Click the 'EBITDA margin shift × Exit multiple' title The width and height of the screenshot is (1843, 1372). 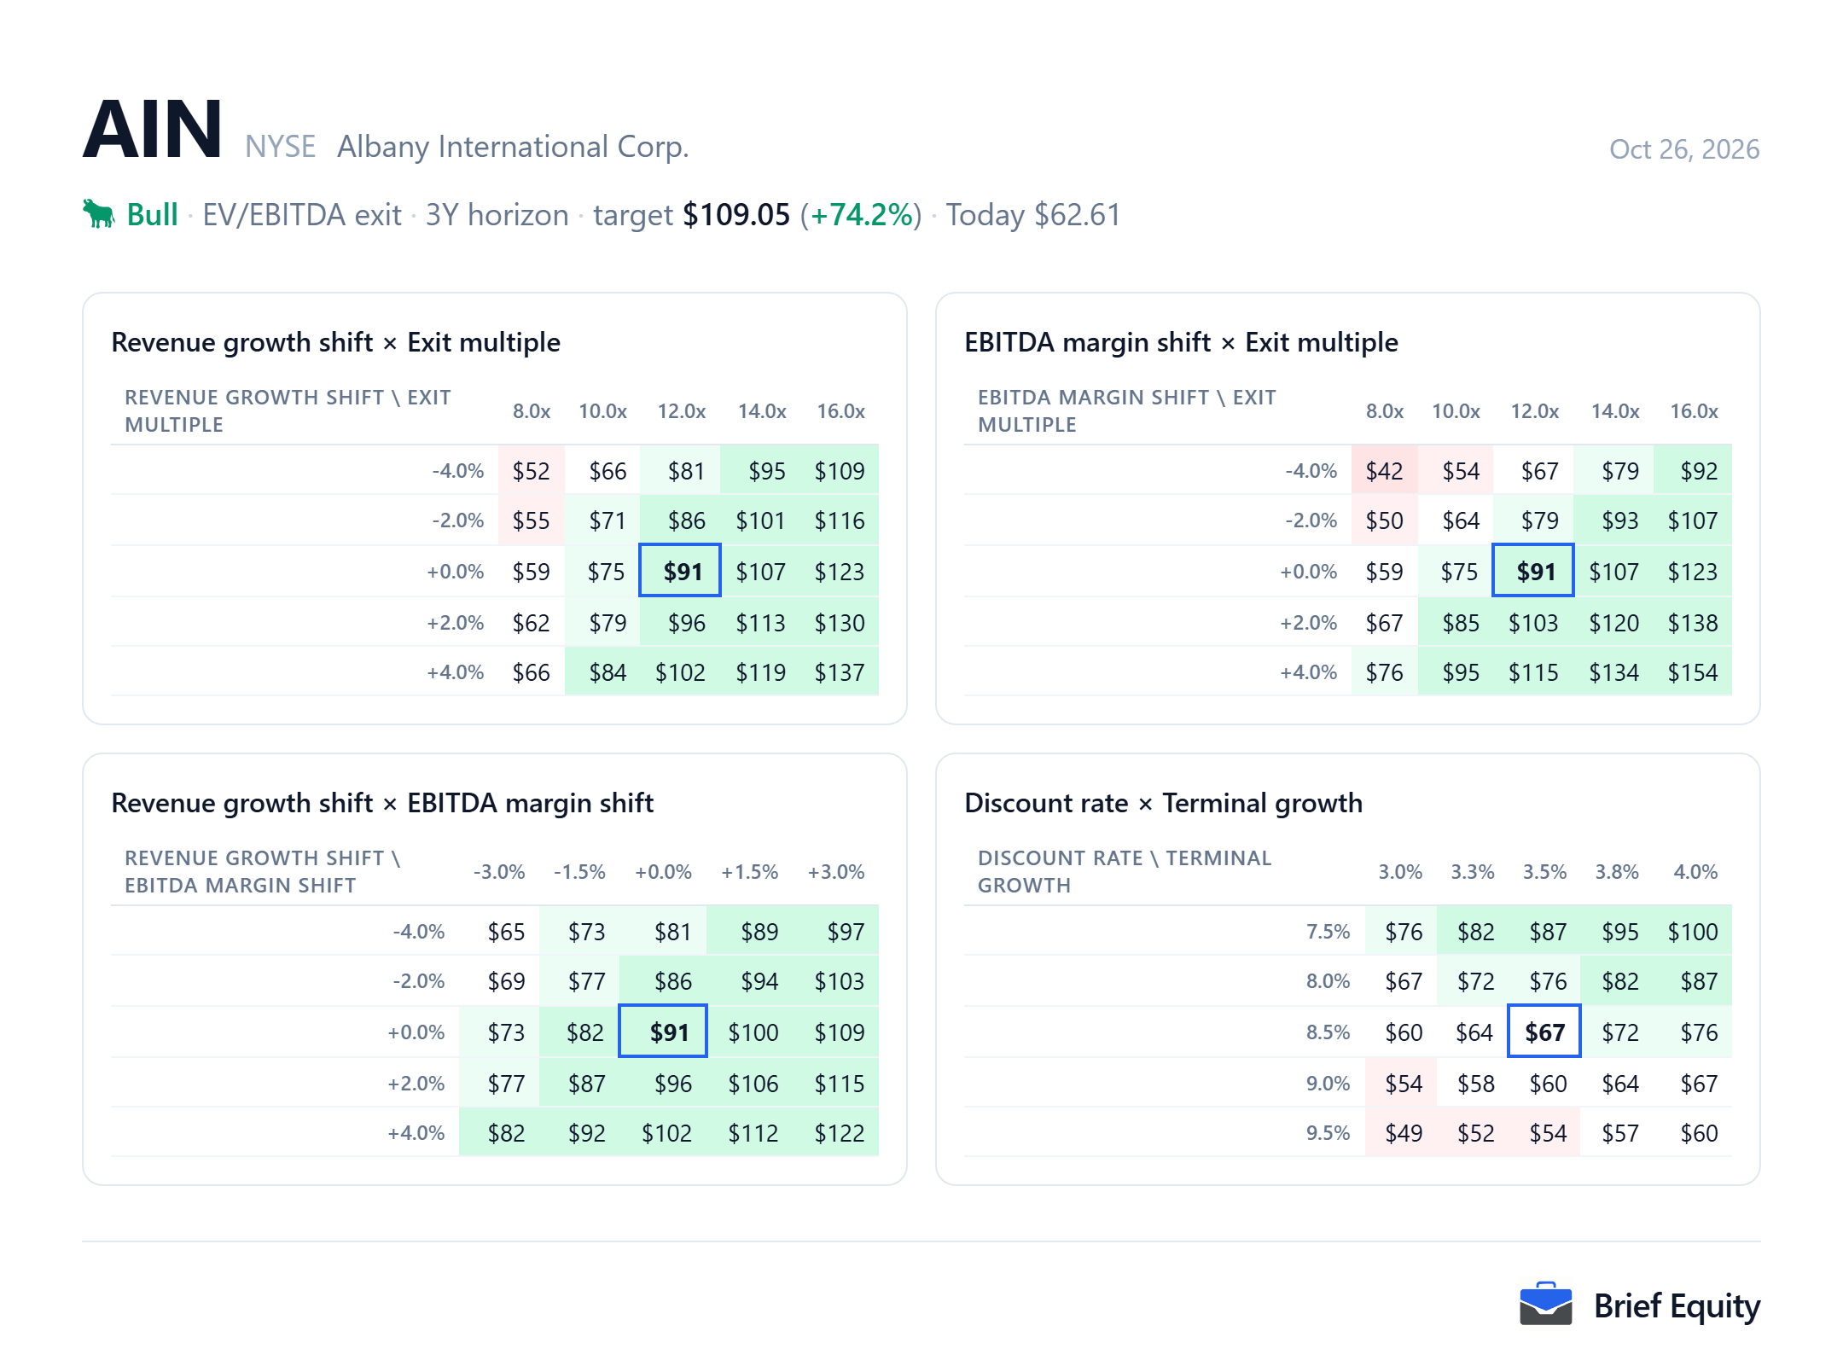pos(1181,342)
